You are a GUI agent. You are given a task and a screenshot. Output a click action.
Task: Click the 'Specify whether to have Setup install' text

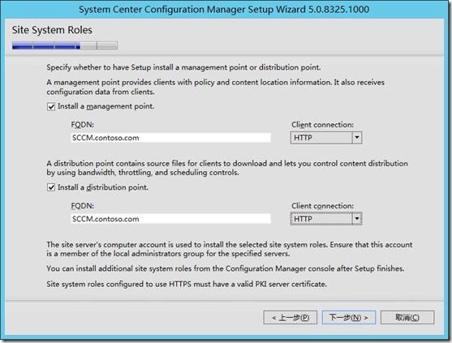(x=183, y=67)
